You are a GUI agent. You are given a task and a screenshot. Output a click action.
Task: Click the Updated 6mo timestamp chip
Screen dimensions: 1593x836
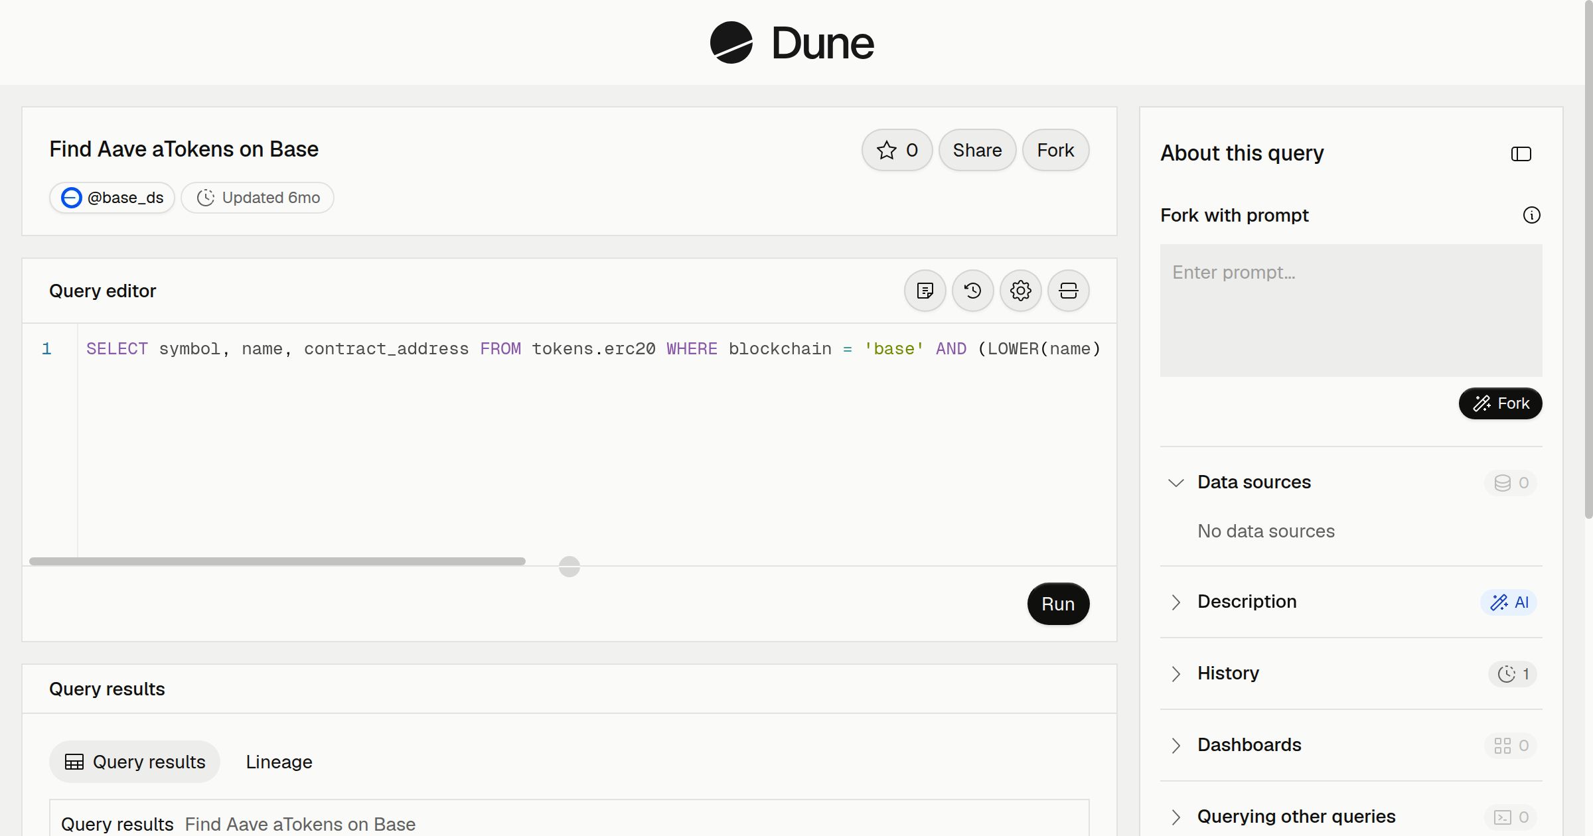tap(258, 198)
